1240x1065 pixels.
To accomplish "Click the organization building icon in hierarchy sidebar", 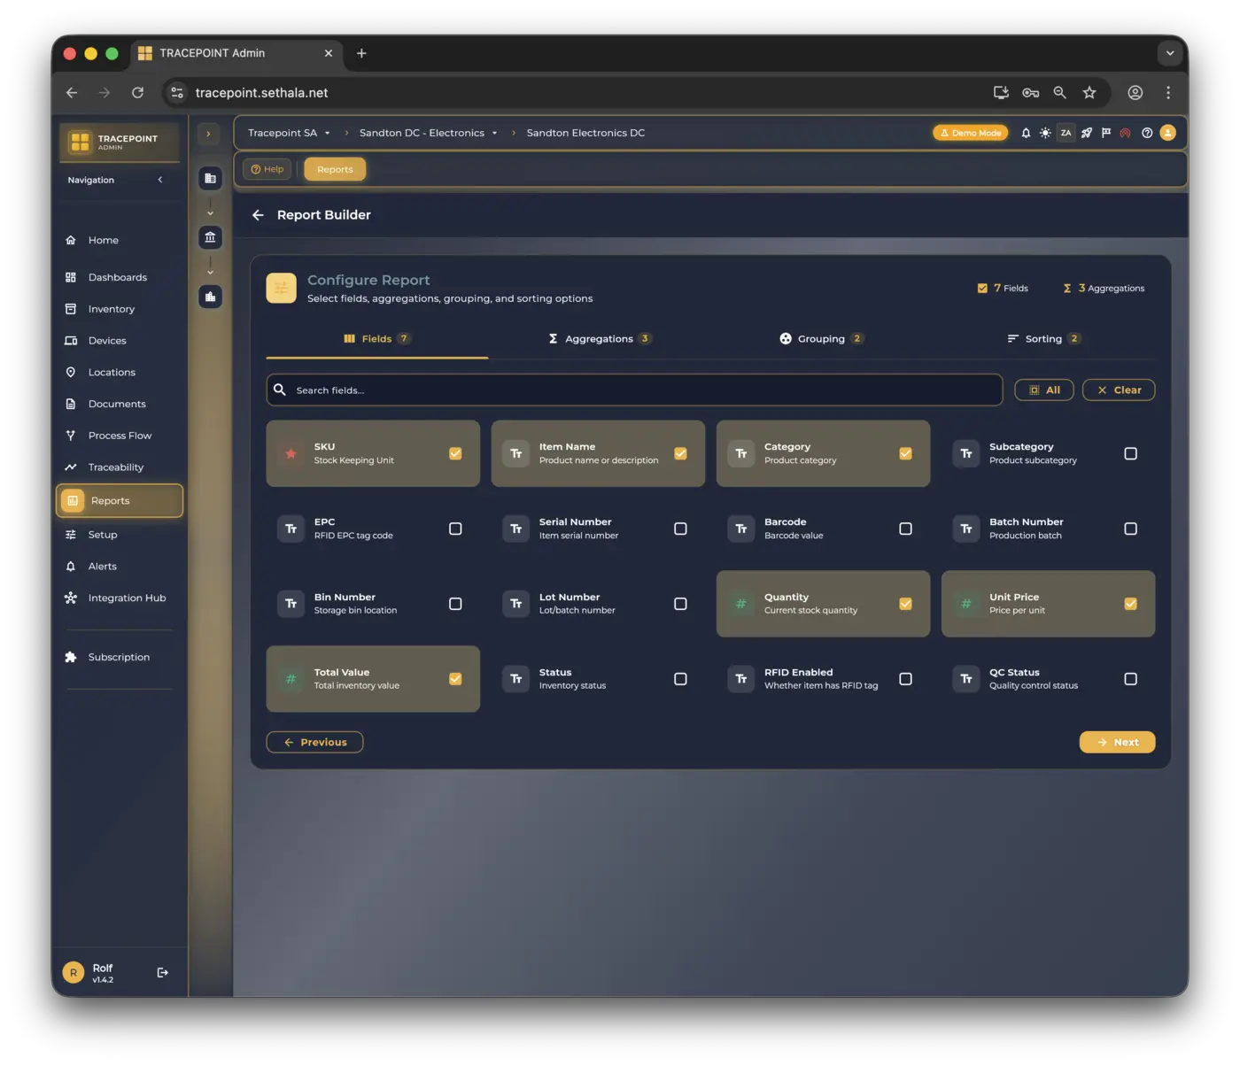I will 210,178.
